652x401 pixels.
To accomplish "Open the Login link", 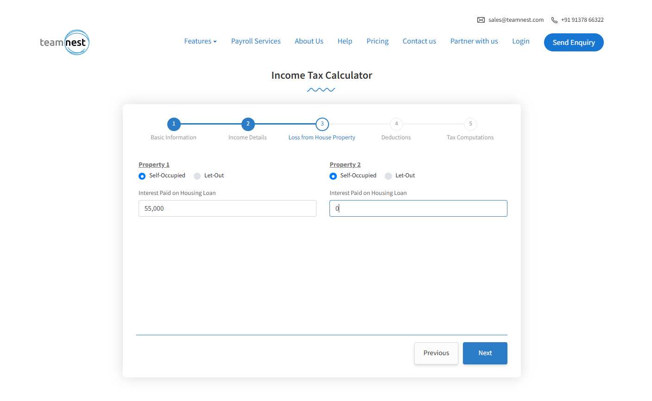I will point(520,41).
